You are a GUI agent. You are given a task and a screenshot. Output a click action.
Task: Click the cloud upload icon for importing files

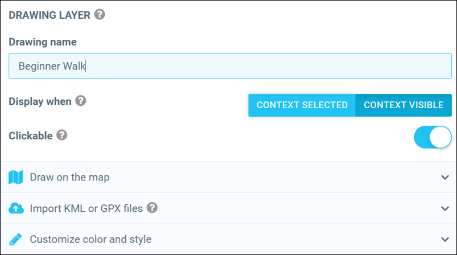(x=16, y=208)
